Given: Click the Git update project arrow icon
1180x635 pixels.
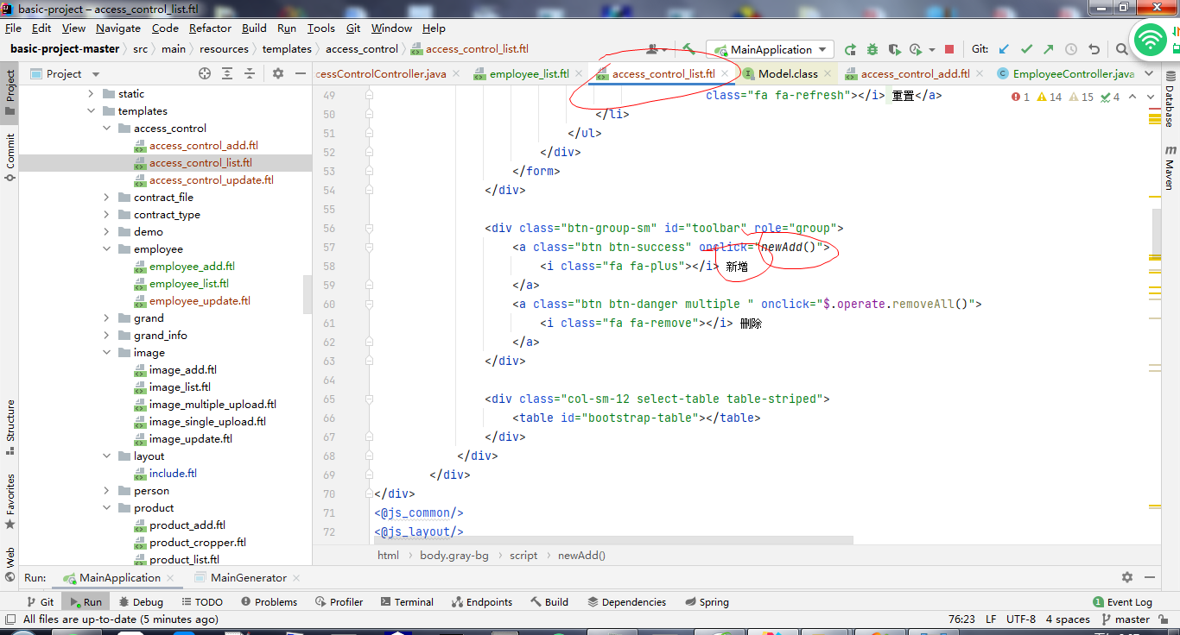Looking at the screenshot, I should click(1004, 49).
